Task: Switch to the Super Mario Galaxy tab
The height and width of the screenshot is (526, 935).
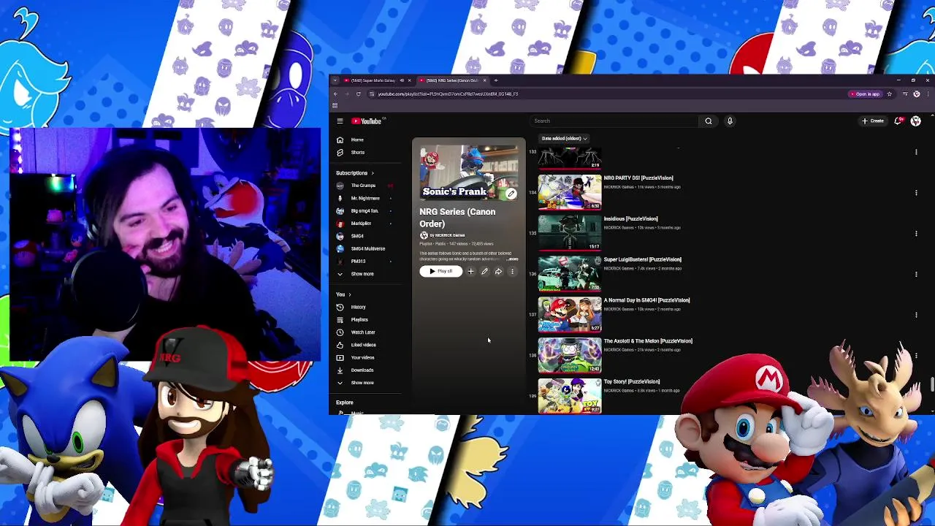Action: pos(376,80)
